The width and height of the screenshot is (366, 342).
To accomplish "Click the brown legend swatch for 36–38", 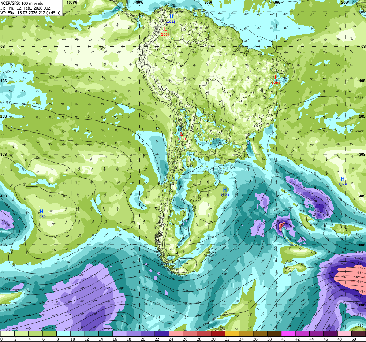I will pos(260,334).
